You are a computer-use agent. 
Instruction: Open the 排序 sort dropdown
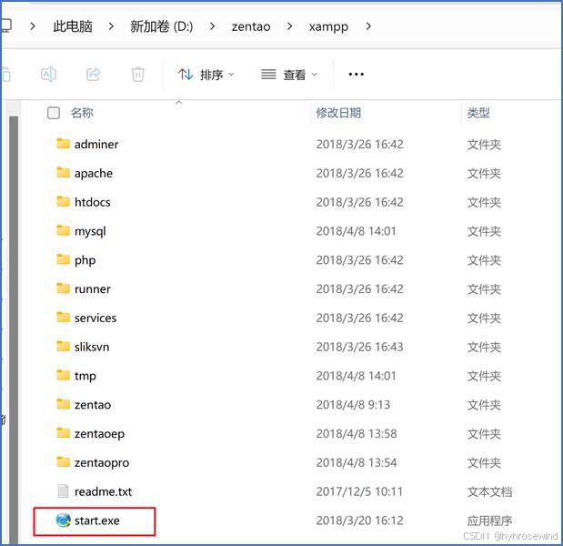pos(206,75)
